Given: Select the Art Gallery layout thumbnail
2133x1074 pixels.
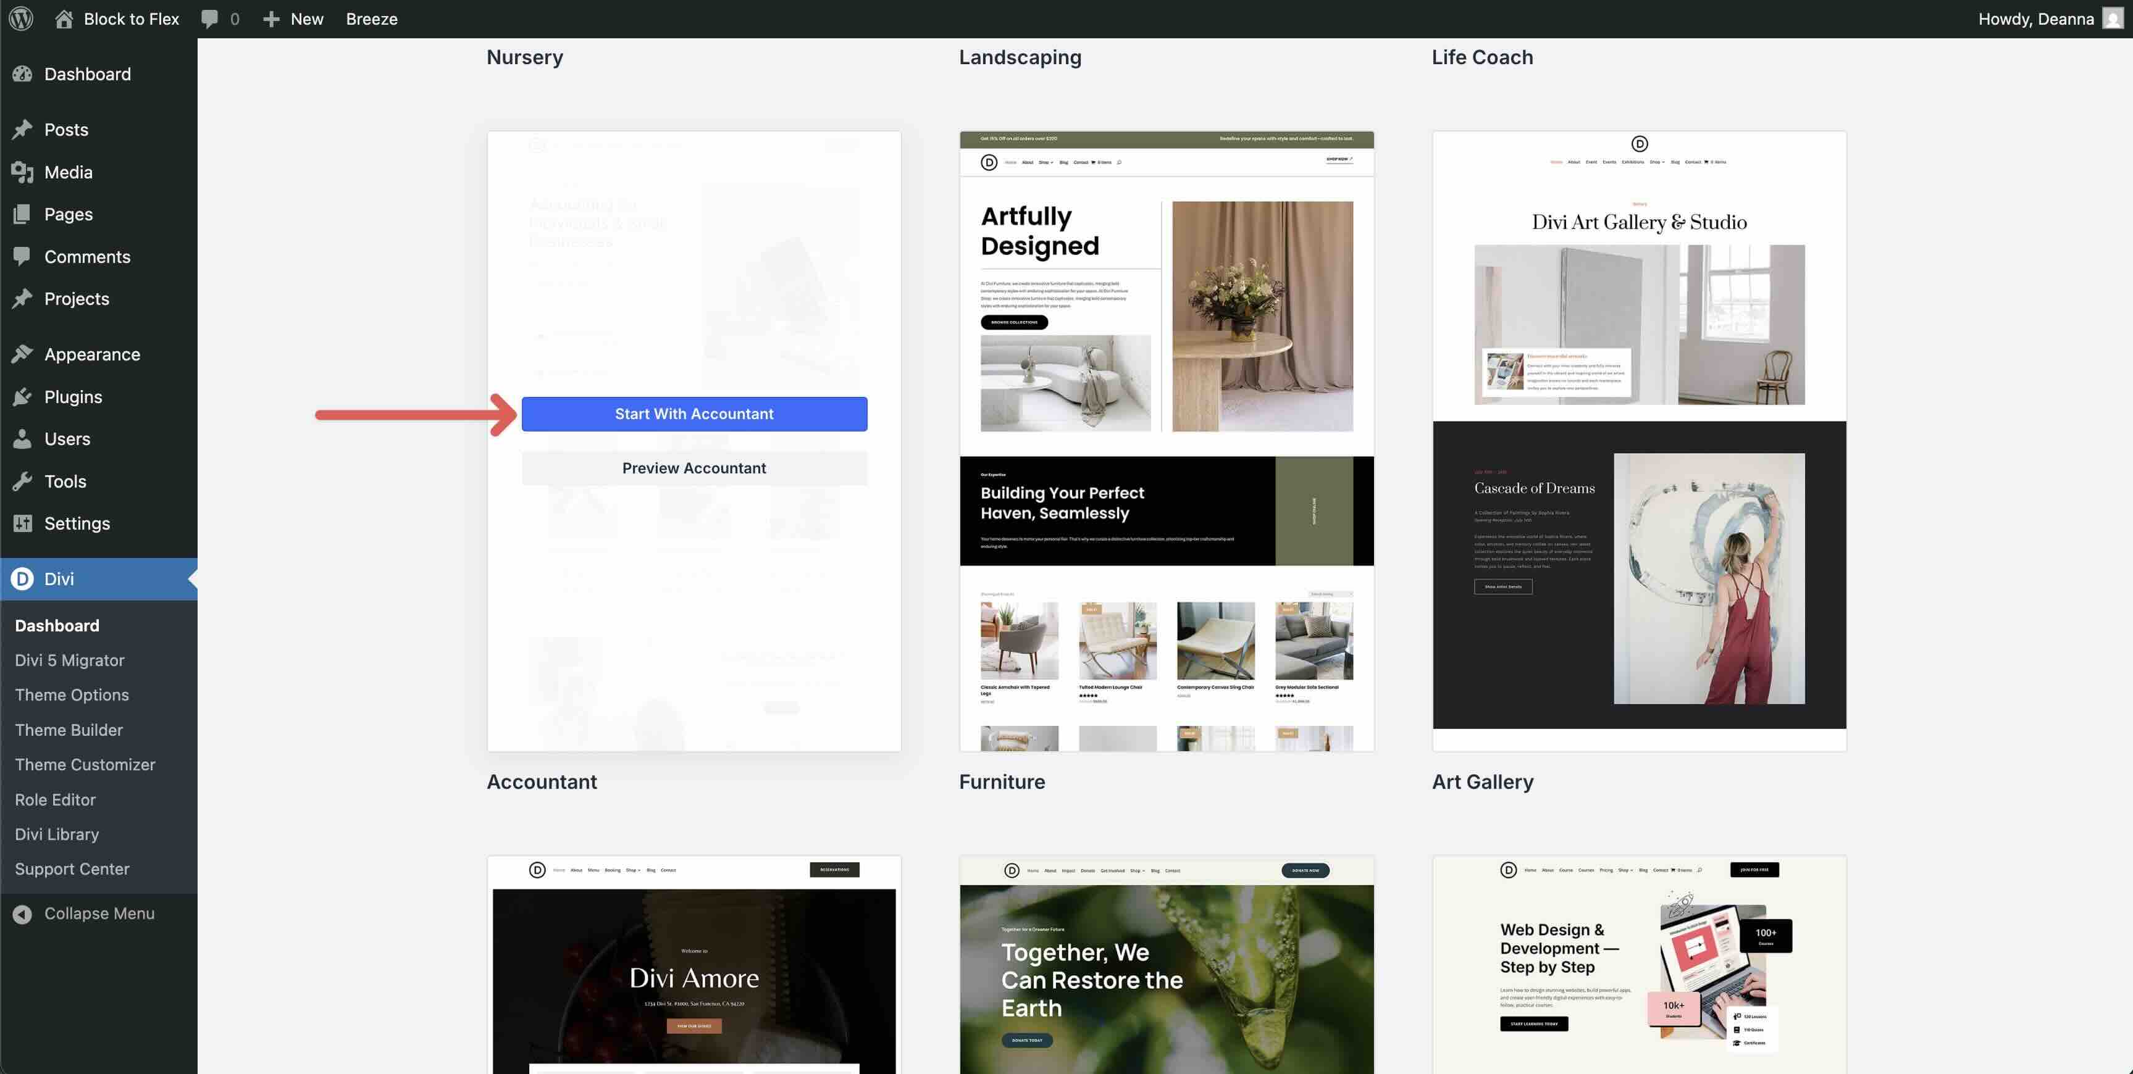Looking at the screenshot, I should click(1639, 441).
